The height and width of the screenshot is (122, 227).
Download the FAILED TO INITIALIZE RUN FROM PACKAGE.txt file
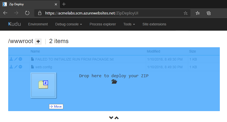11,59
